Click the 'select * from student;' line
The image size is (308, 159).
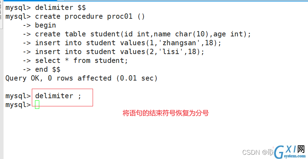81,61
